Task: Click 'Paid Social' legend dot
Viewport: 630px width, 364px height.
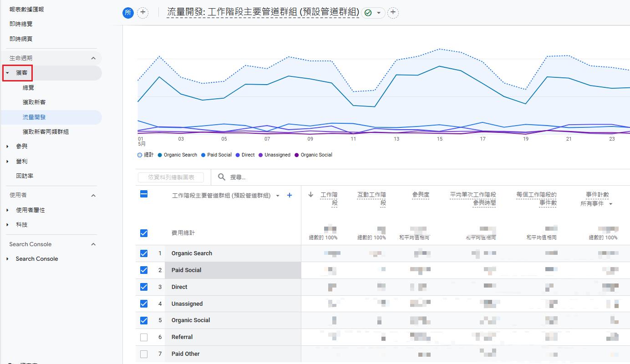Action: coord(203,155)
